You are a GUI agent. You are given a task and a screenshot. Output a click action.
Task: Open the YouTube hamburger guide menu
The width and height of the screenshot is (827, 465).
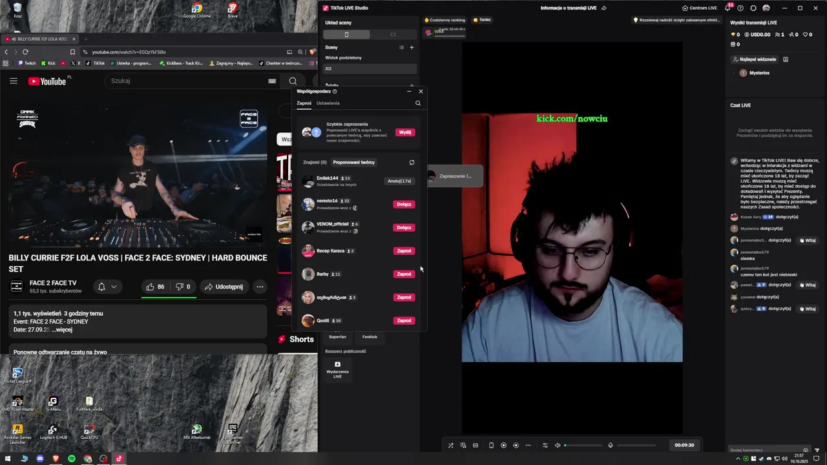(13, 81)
